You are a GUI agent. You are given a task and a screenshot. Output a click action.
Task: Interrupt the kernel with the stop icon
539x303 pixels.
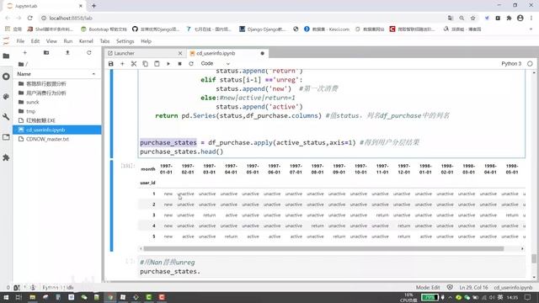pos(179,64)
